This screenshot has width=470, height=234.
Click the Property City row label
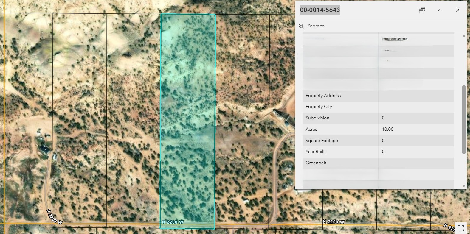coord(319,107)
